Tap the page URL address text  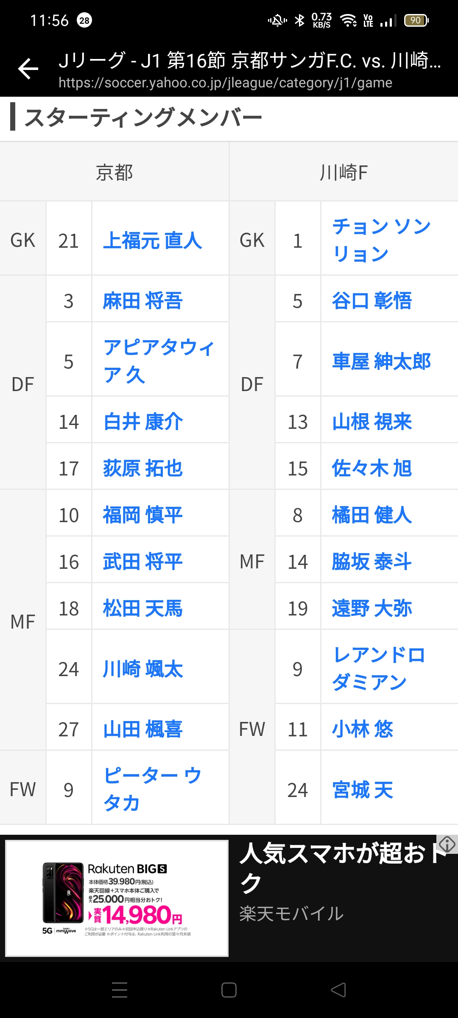click(x=225, y=83)
